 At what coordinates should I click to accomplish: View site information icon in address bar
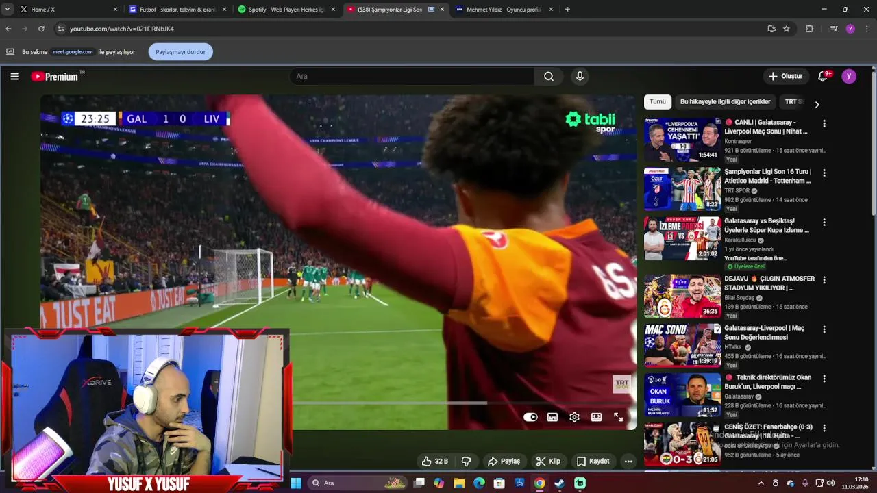[x=61, y=29]
